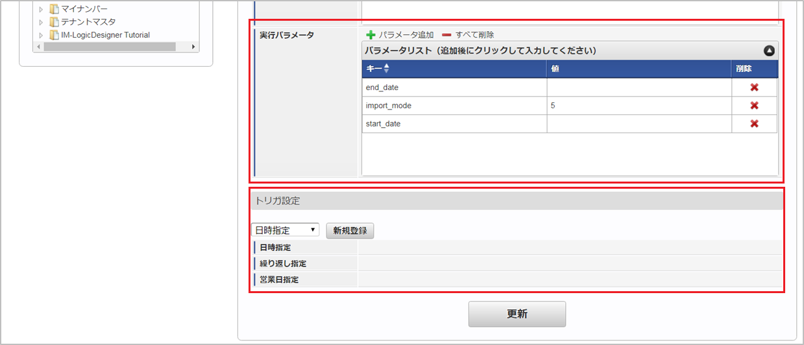Viewport: 804px width, 345px height.
Task: Click the 更新 button
Action: (x=517, y=314)
